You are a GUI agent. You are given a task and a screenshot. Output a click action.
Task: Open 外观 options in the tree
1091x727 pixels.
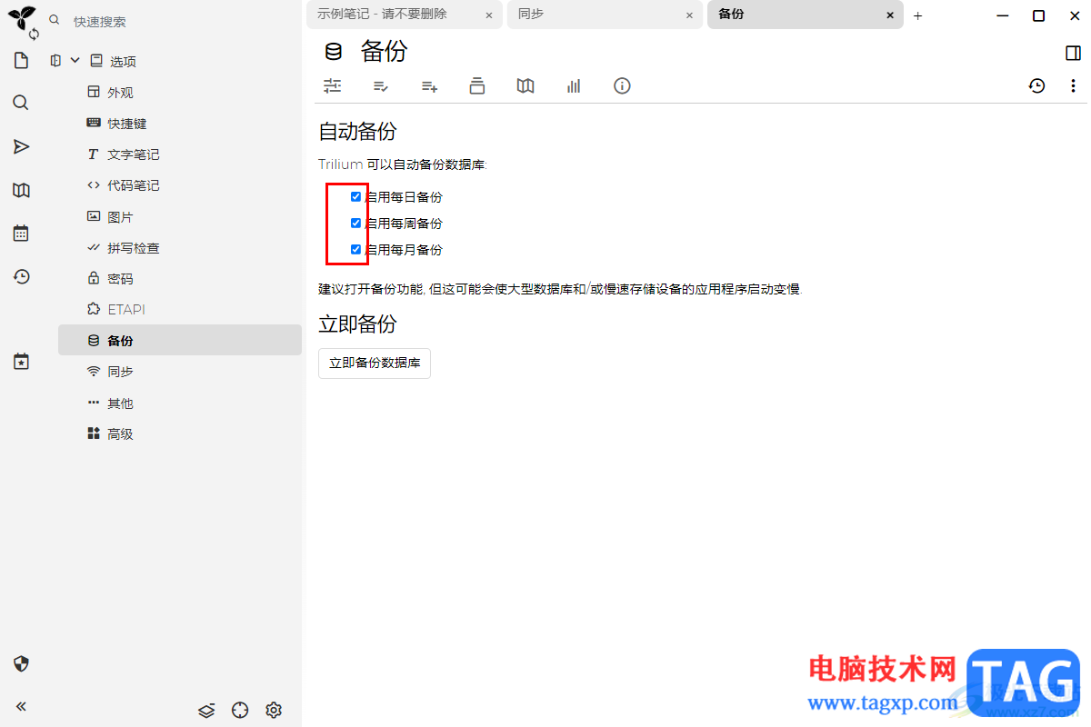pos(120,93)
